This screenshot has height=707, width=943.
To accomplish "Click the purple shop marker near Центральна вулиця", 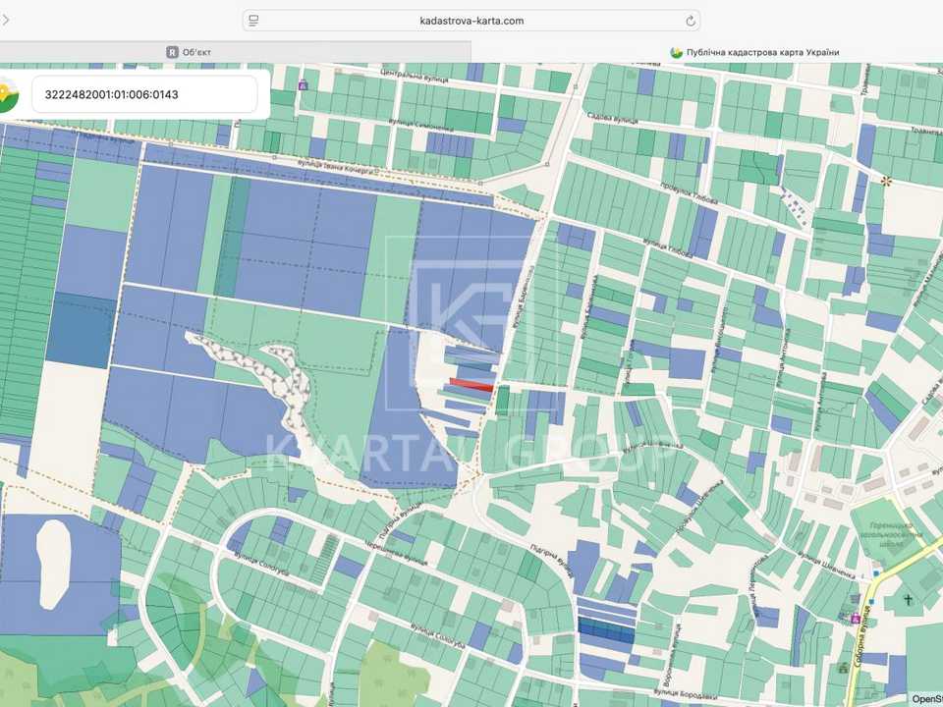I will point(303,85).
